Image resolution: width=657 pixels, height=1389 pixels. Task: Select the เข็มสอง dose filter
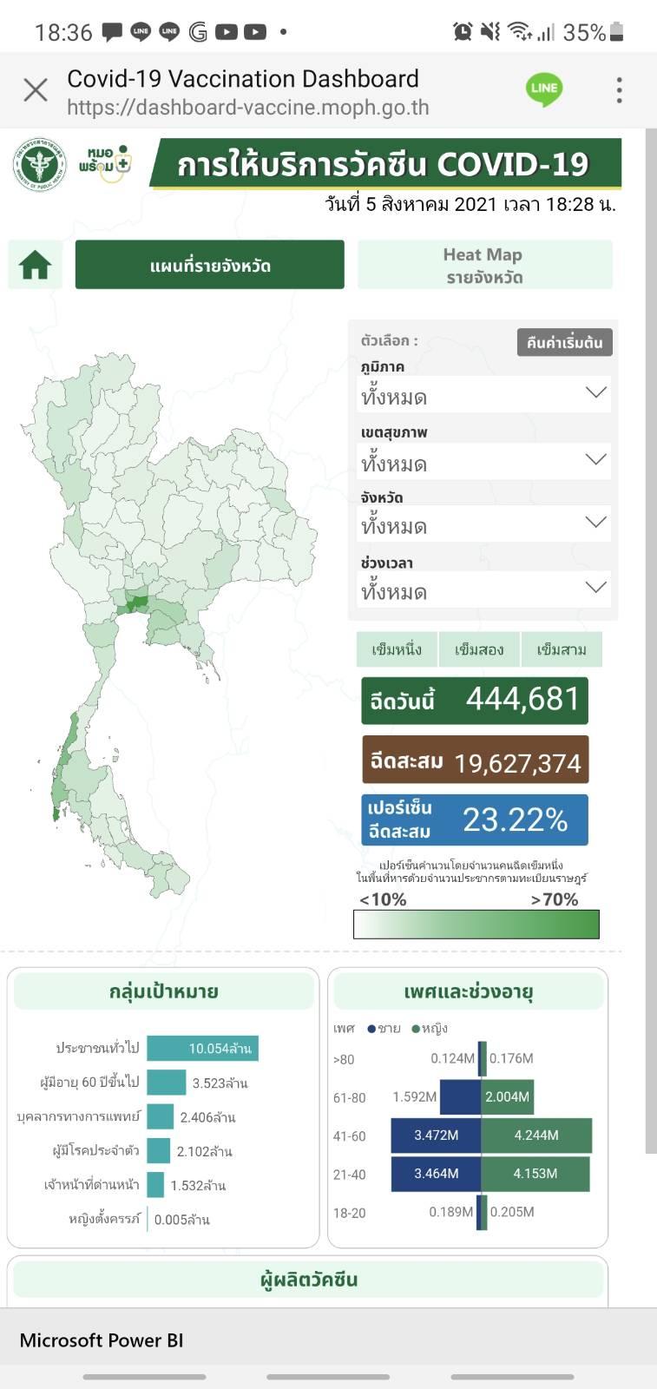(x=479, y=649)
